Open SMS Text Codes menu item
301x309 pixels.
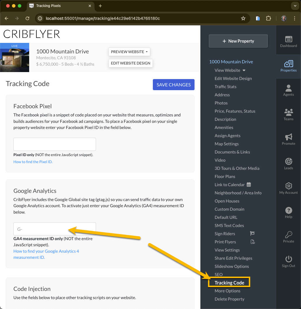229,226
